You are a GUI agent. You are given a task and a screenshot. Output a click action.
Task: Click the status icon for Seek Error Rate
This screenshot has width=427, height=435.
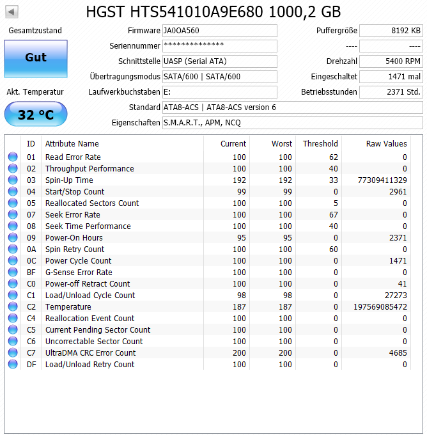pyautogui.click(x=13, y=214)
